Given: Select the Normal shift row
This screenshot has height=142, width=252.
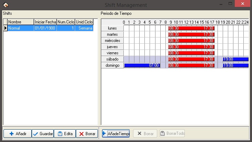Looking at the screenshot, I should 20,28.
